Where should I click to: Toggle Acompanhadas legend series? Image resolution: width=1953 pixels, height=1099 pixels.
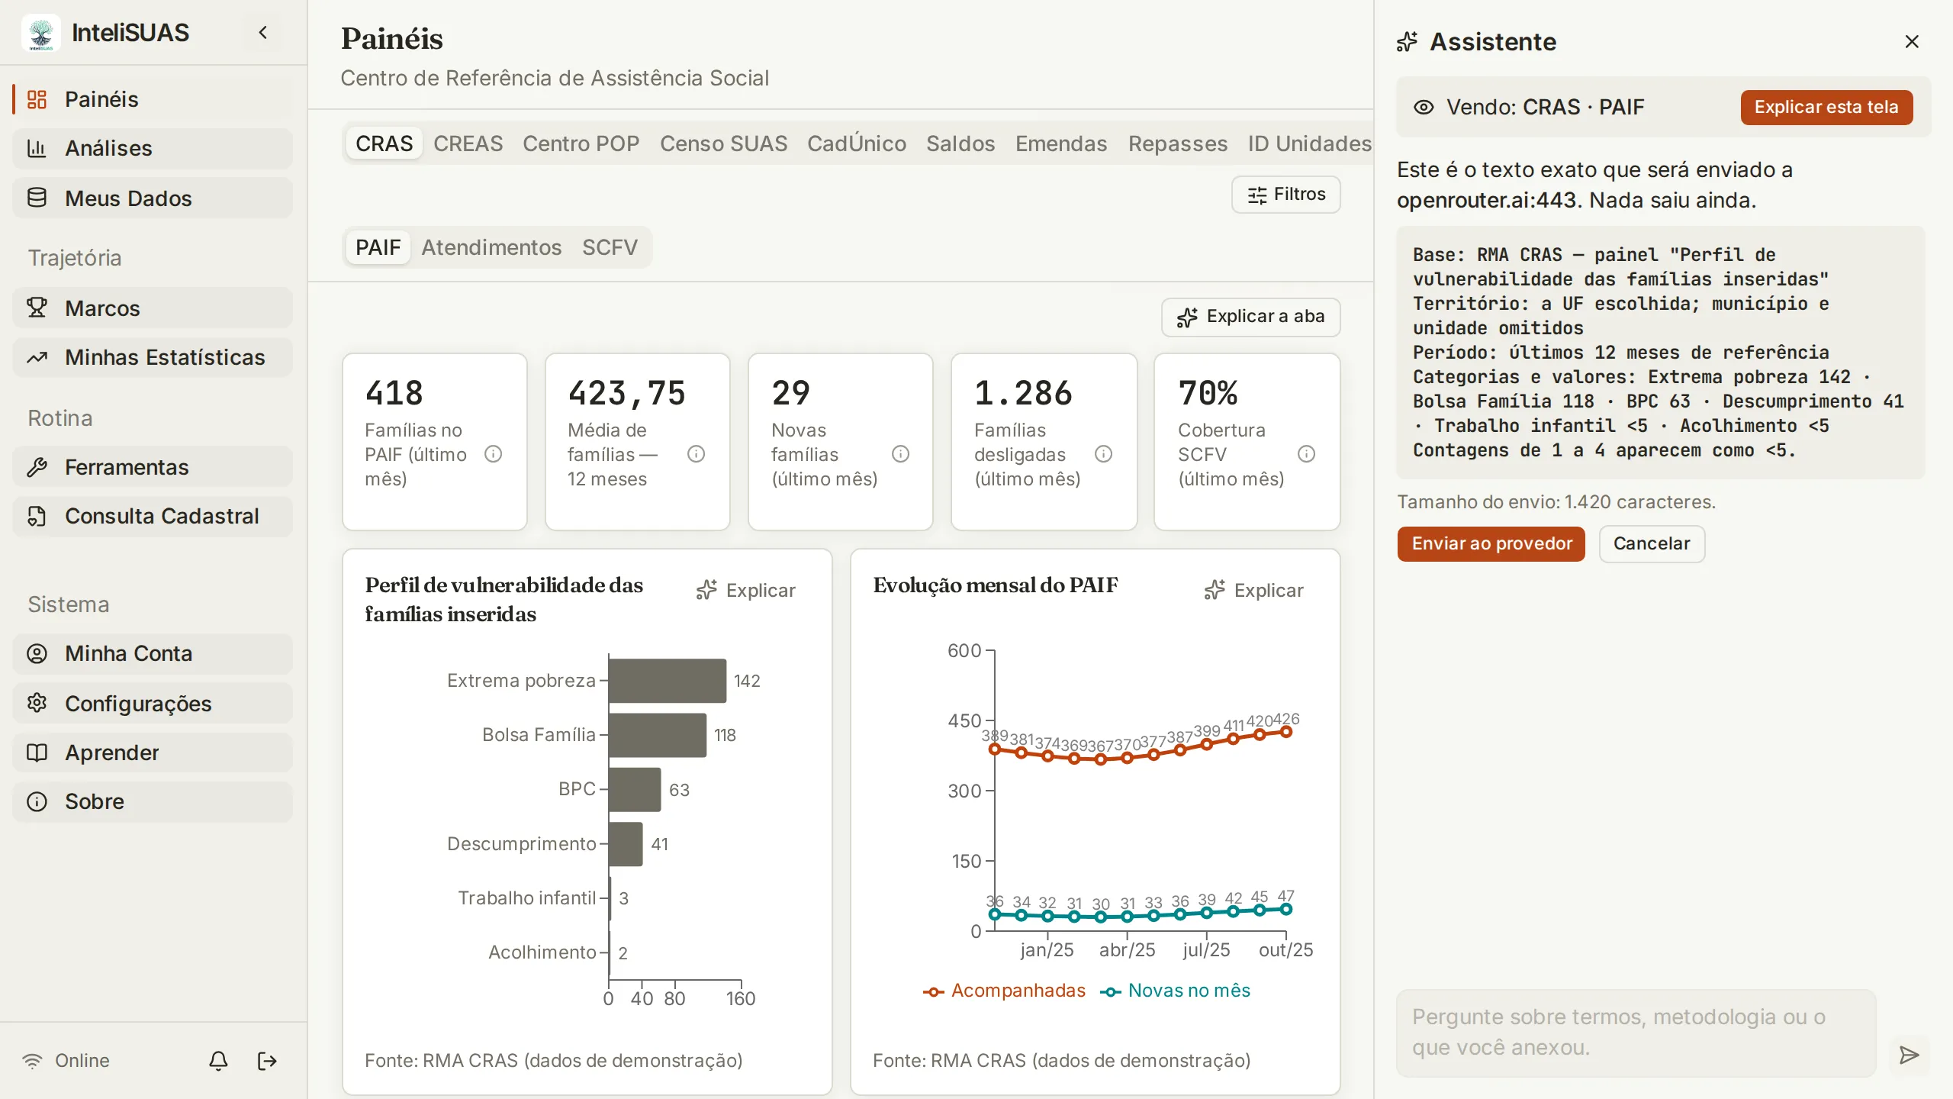[1004, 991]
